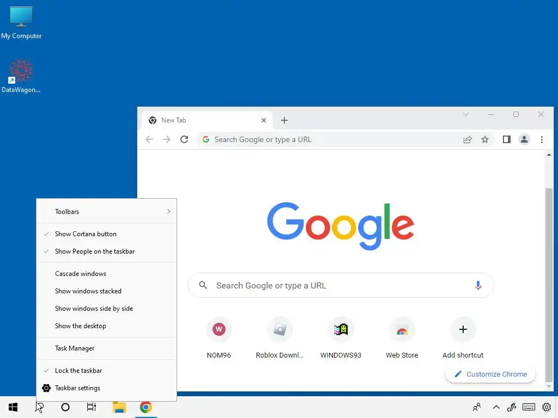Reload the Chrome page

point(184,139)
